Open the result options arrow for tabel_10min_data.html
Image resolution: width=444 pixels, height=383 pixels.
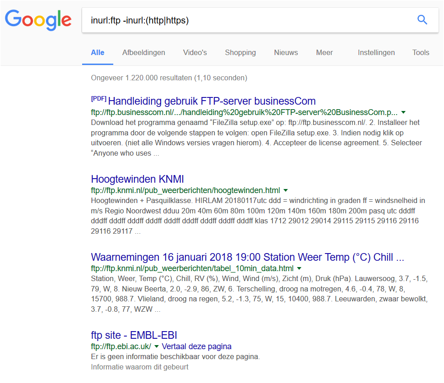(x=299, y=268)
